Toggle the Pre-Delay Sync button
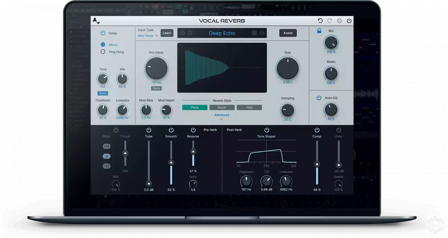This screenshot has width=448, height=238. click(156, 88)
